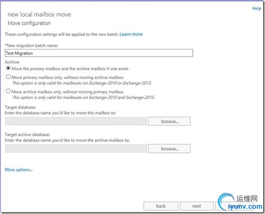Focus the New migration batch name field
Image resolution: width=265 pixels, height=214 pixels.
(99, 53)
